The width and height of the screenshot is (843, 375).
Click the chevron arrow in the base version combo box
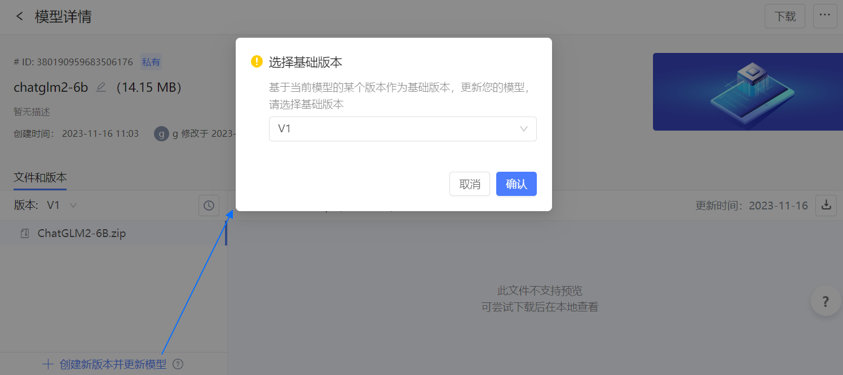pyautogui.click(x=524, y=129)
